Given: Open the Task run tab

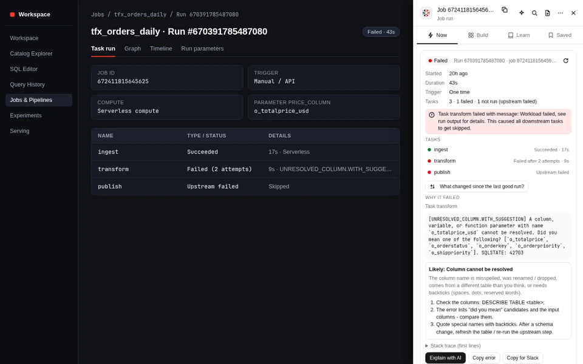Looking at the screenshot, I should (x=103, y=49).
